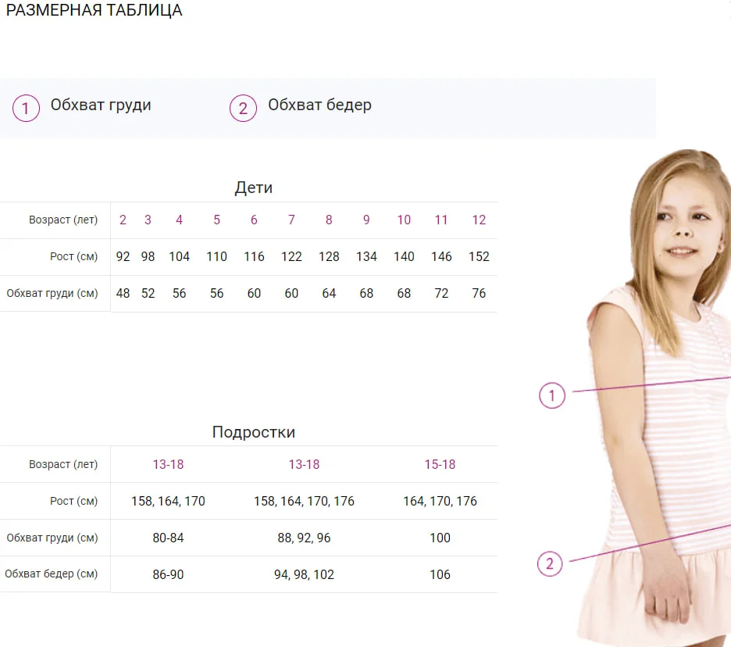Click Возраст (лет) row label in Дети table
Screen dimensions: 731x647
pos(63,220)
